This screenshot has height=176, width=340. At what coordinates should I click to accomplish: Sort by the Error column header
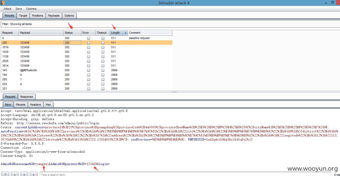coord(88,33)
